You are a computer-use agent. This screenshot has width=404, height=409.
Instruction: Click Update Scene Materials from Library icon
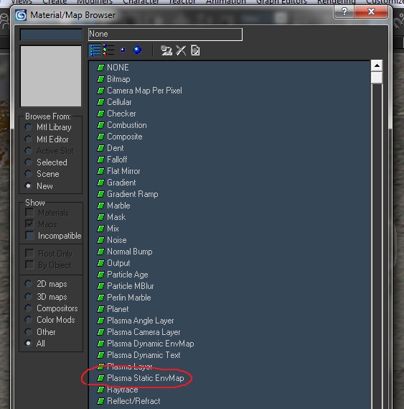166,50
